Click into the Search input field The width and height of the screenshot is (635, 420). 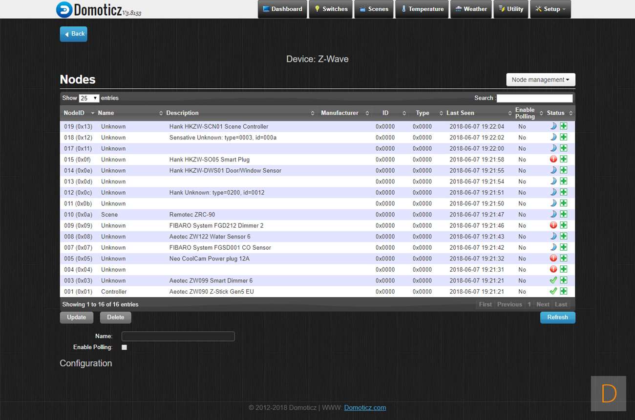(x=534, y=98)
